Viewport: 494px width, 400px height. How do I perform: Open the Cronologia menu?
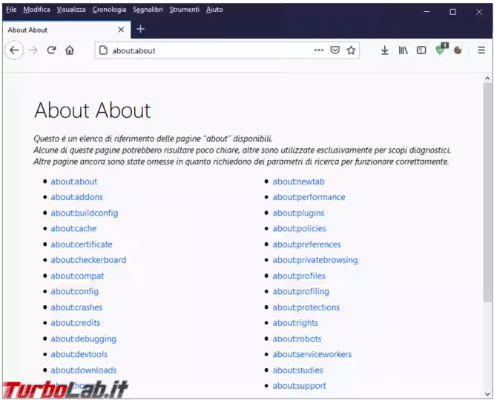click(109, 10)
